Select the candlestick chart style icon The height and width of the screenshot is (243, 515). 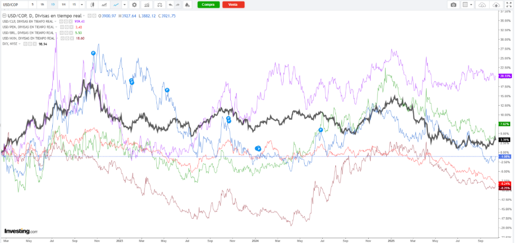pos(93,5)
